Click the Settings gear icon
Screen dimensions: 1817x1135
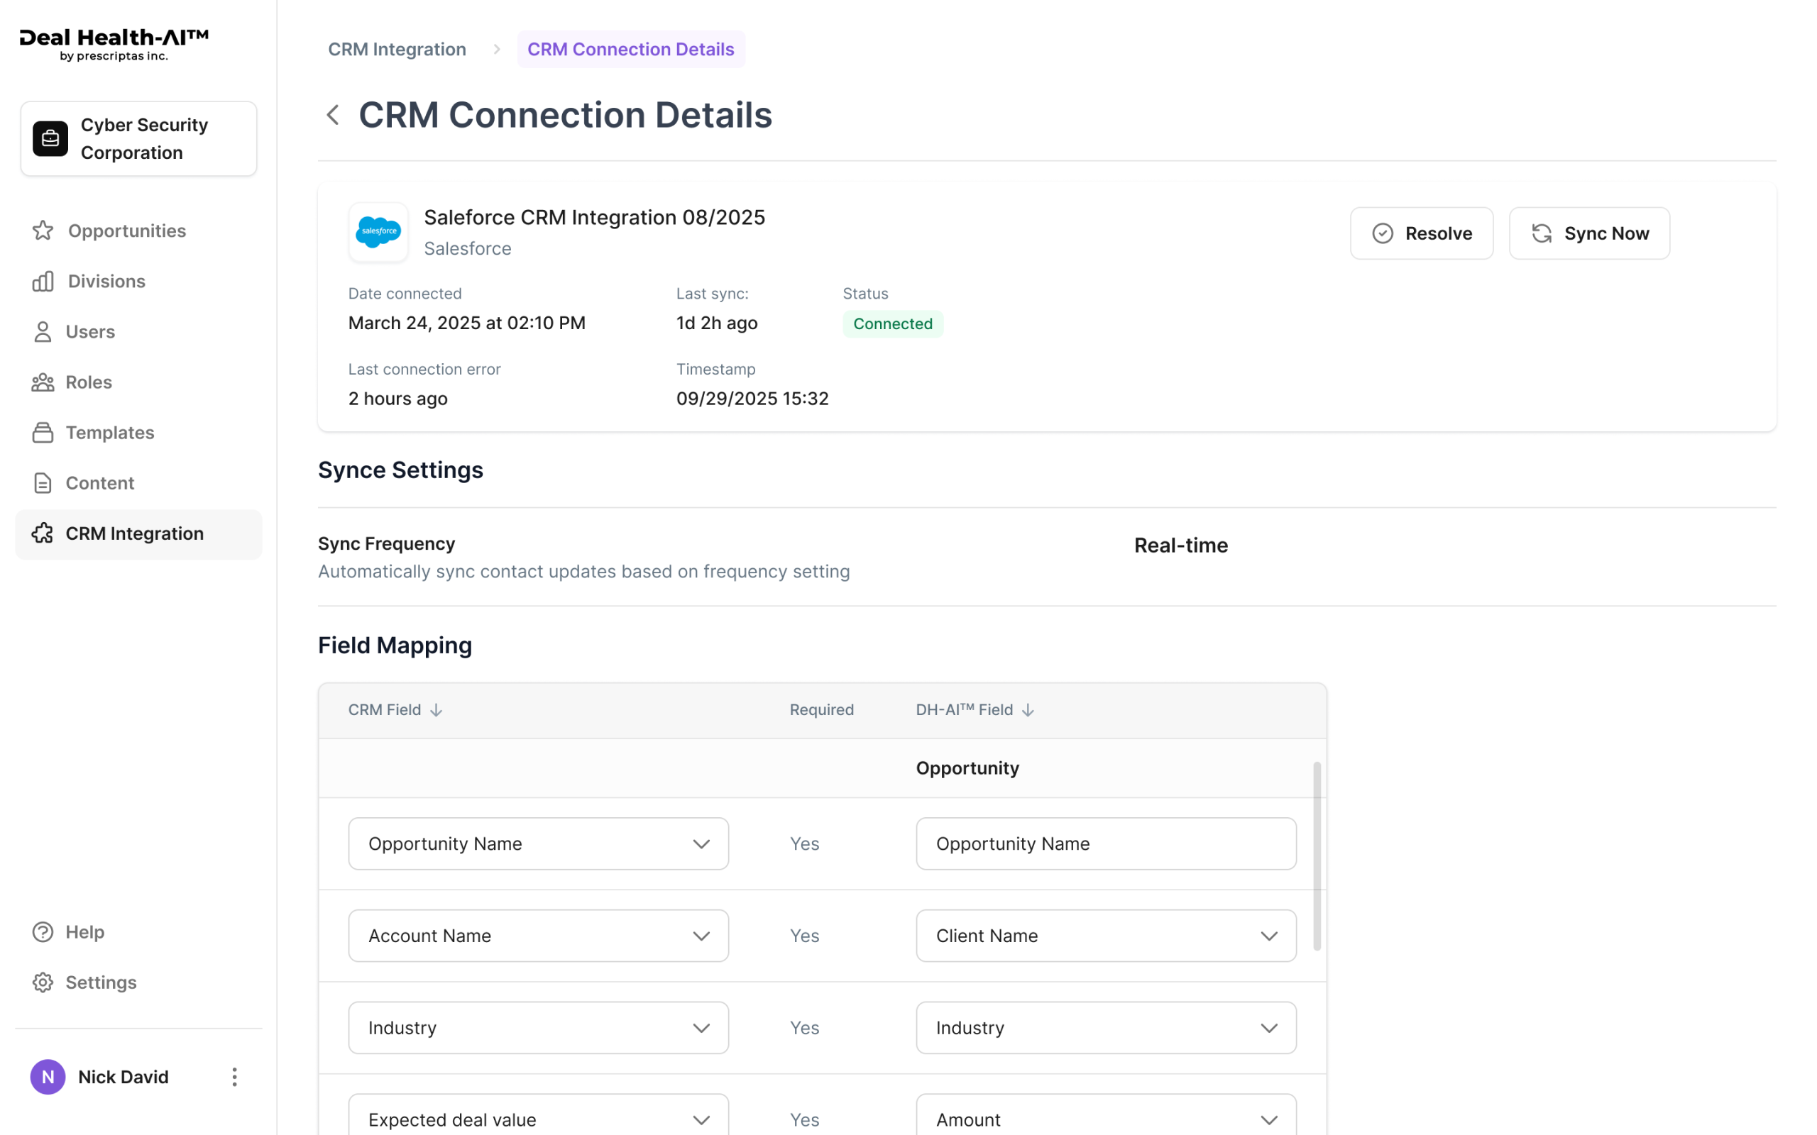pos(43,982)
